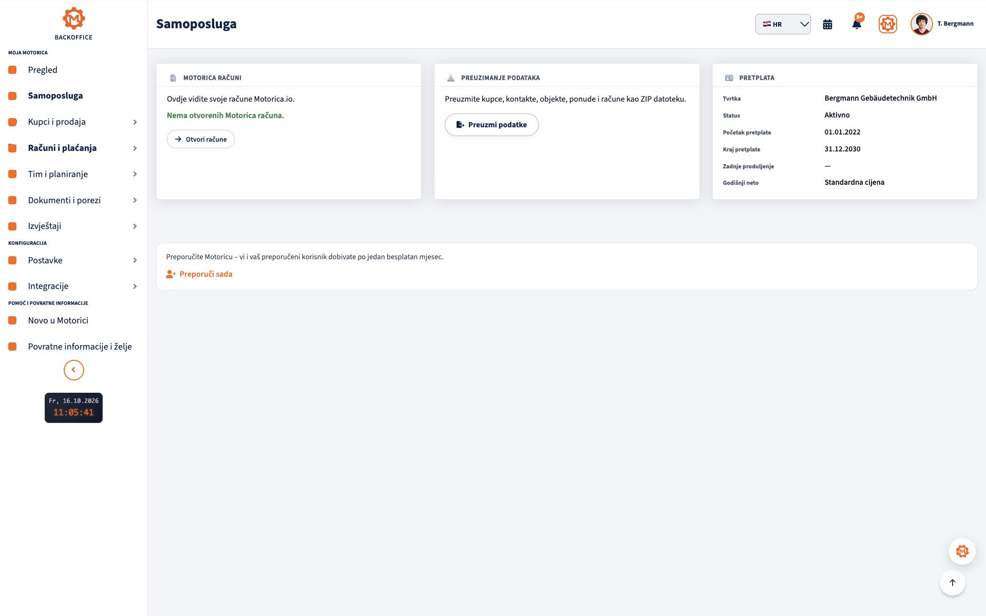Screen dimensions: 986x616
Task: Open the calendar icon in header
Action: pyautogui.click(x=827, y=24)
